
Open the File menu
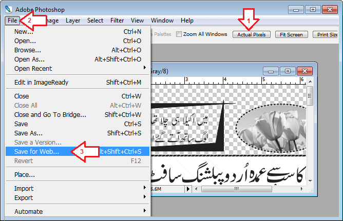click(12, 21)
